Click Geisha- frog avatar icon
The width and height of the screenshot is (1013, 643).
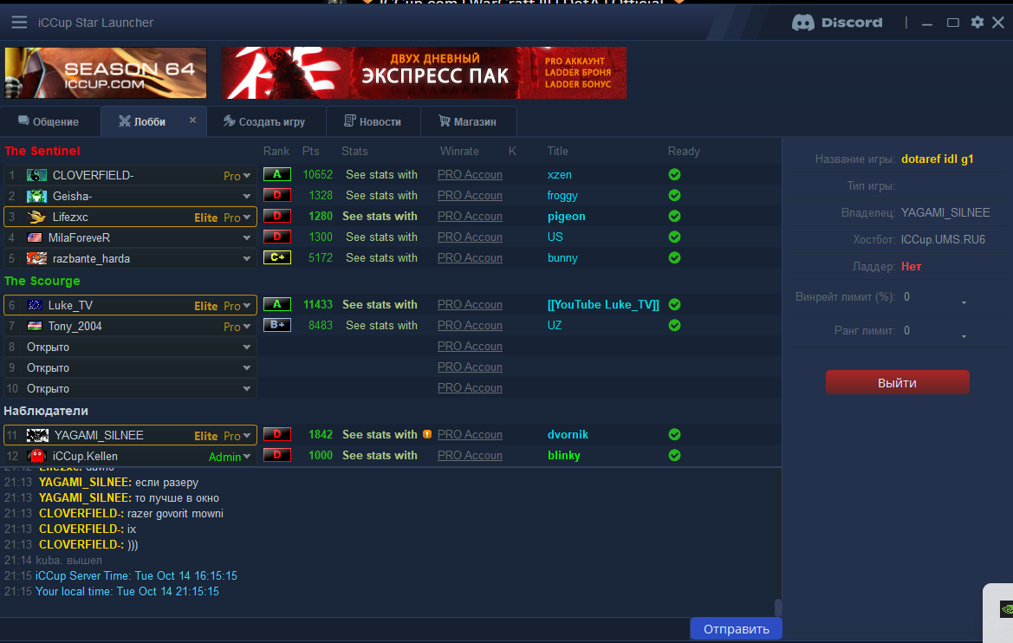pyautogui.click(x=36, y=196)
